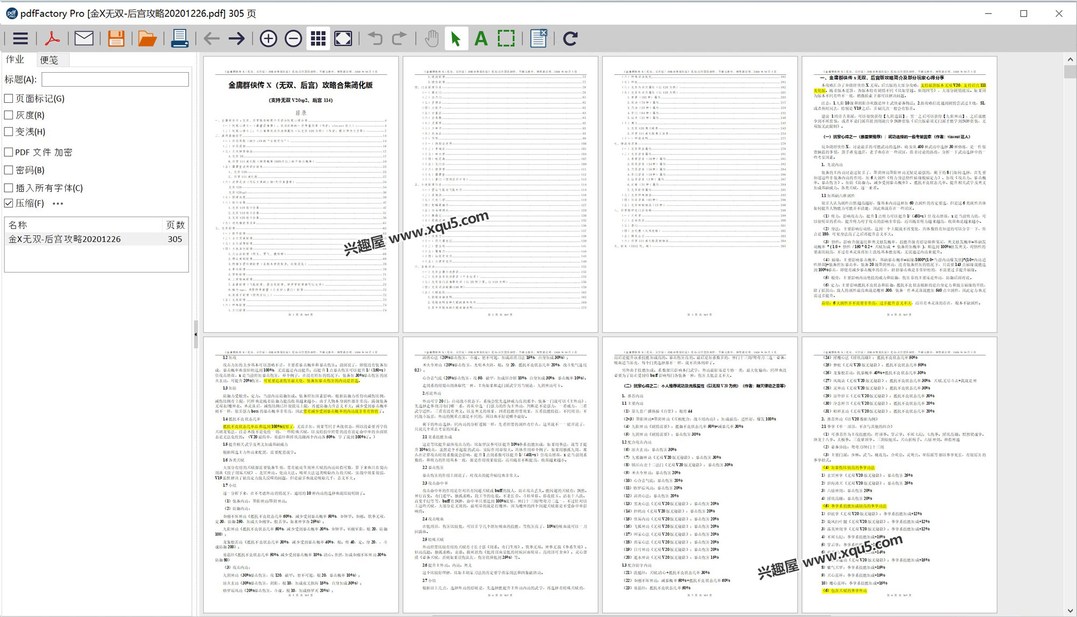Image resolution: width=1077 pixels, height=617 pixels.
Task: Open the hamburger menu icon
Action: point(20,38)
